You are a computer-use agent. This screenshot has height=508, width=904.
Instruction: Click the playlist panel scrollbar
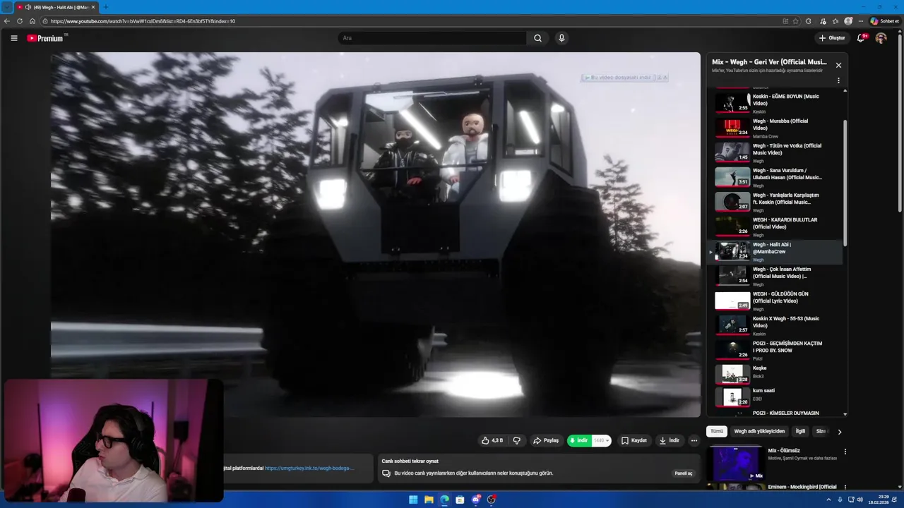[x=845, y=183]
